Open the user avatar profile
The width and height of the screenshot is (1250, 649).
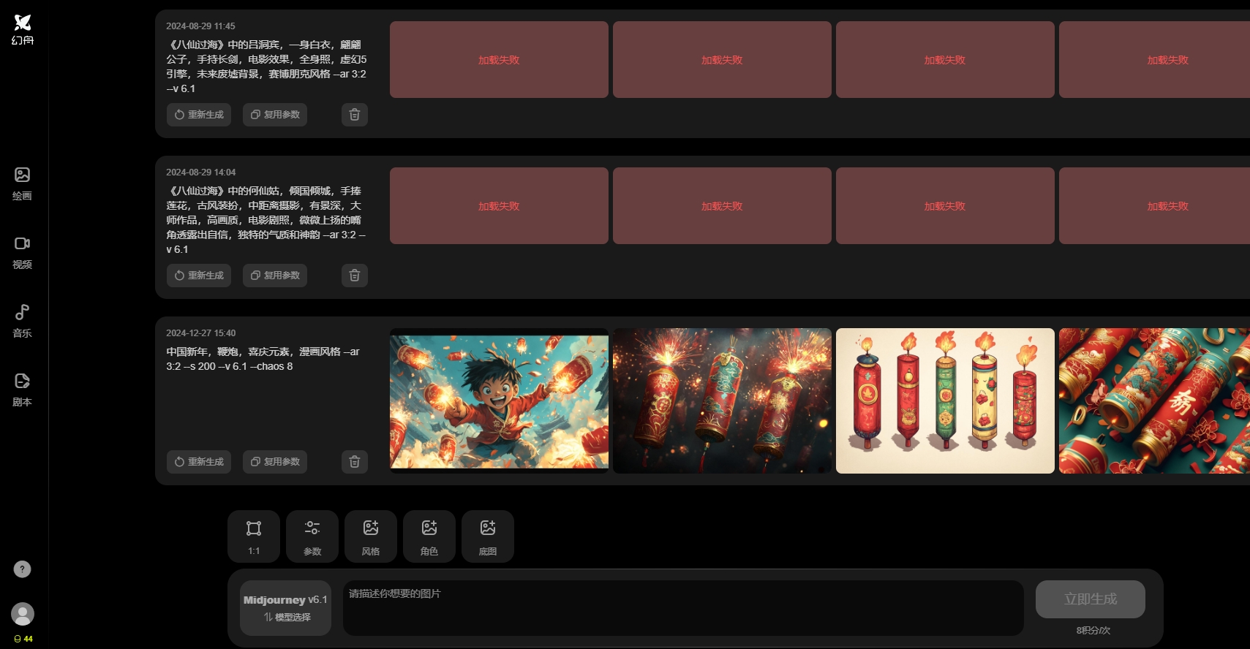[x=23, y=614]
